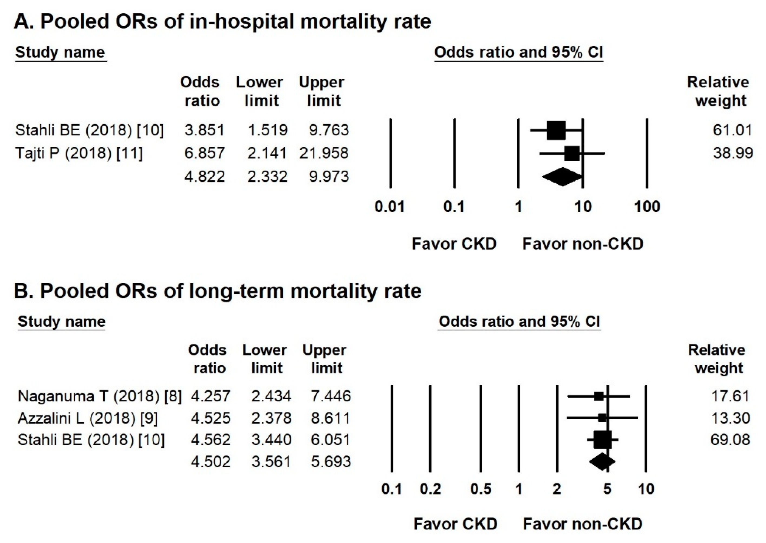Viewport: 766px width, 543px height.
Task: Click the pooled odds ratio 4.502
Action: 211,462
